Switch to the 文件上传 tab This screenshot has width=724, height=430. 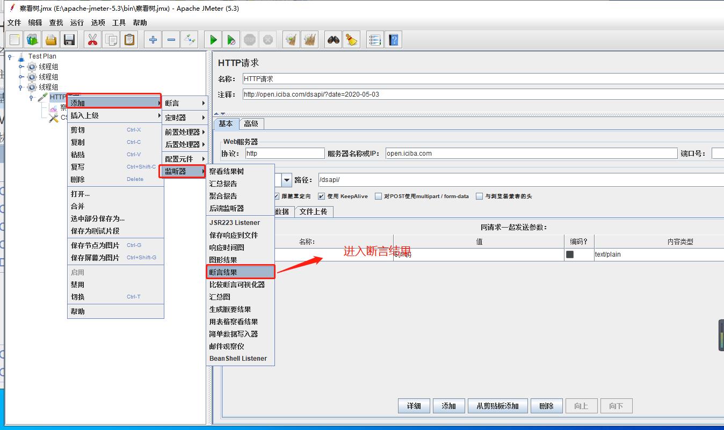[x=313, y=212]
